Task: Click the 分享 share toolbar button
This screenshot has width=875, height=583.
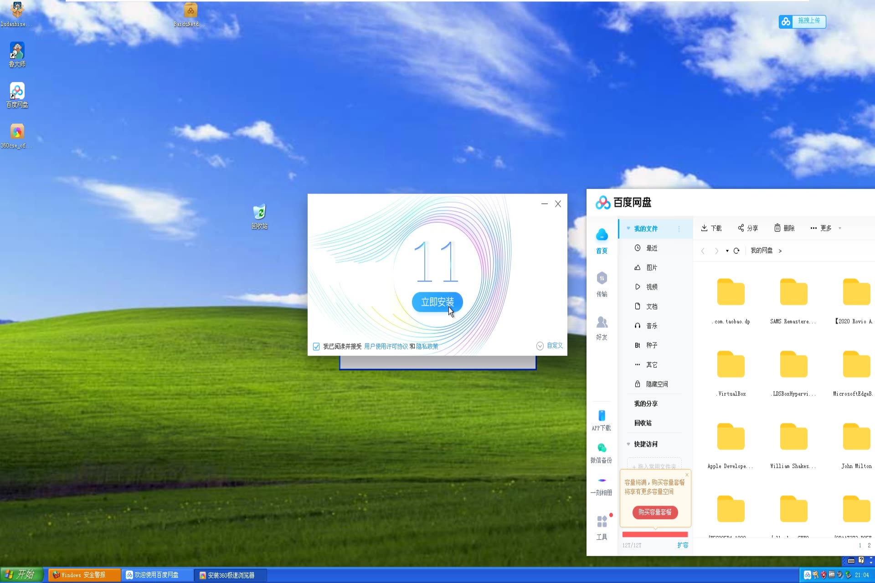Action: (748, 228)
